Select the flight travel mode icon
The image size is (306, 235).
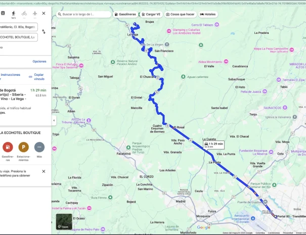(35, 13)
